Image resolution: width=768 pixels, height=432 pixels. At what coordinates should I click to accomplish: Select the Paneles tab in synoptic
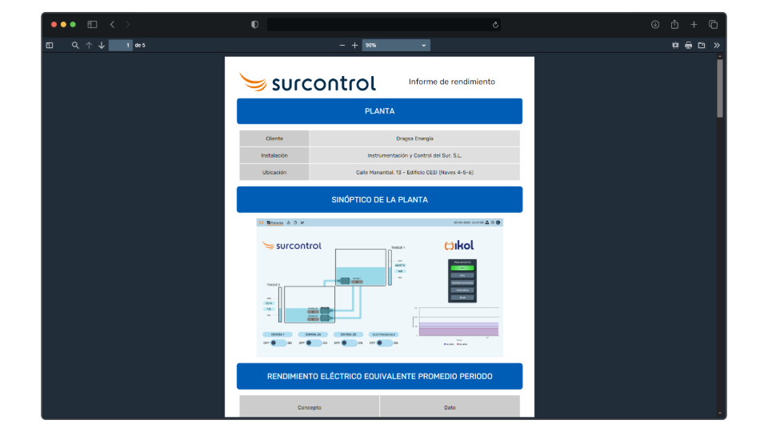275,222
